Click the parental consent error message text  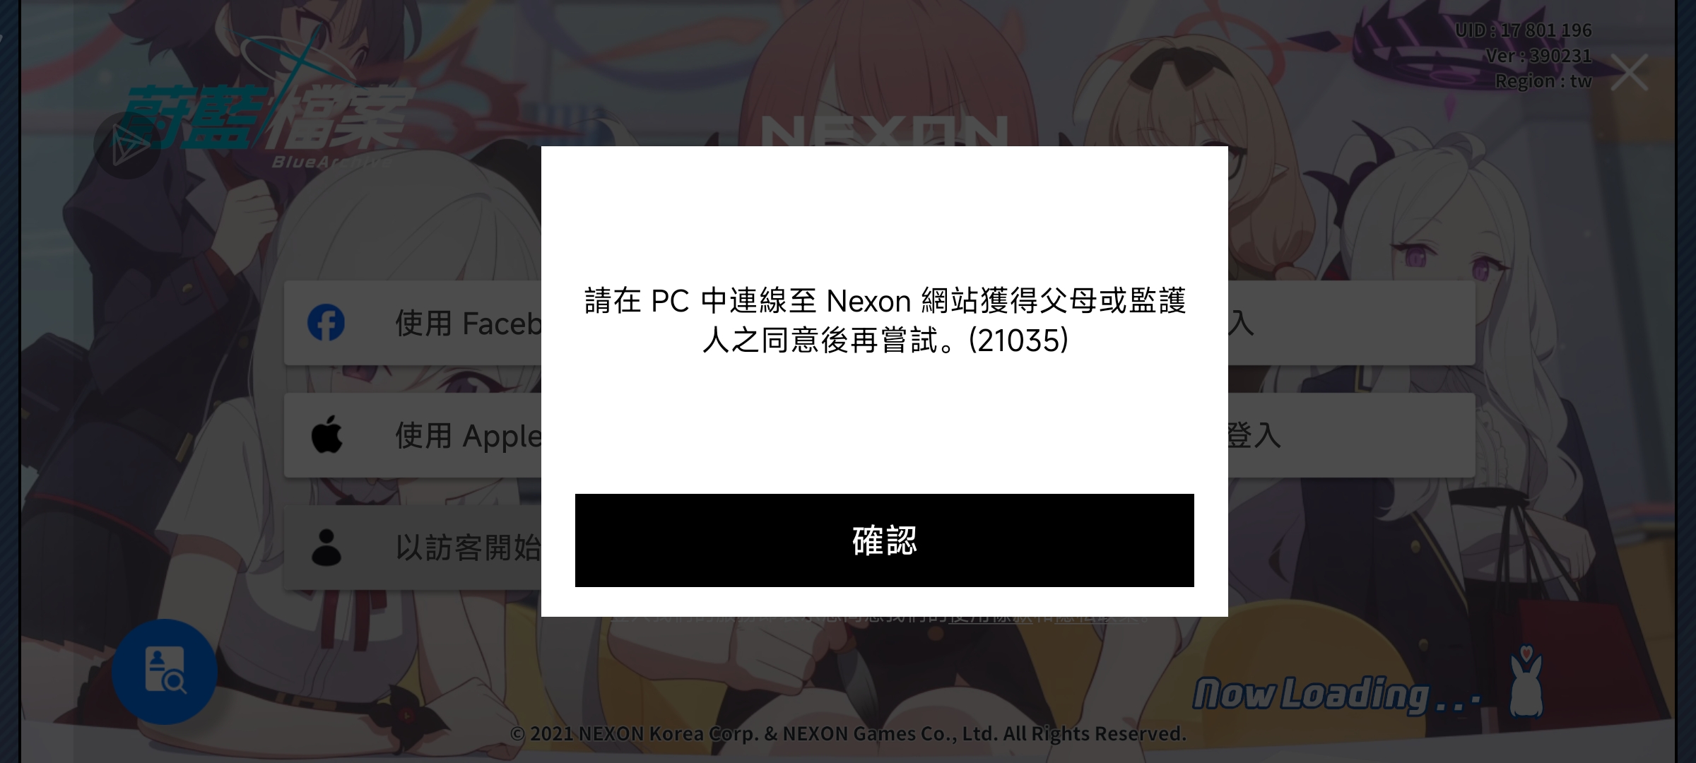(885, 321)
